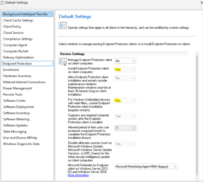Select Software Inventory settings
Screen dimensions: 203x182
coord(16,113)
